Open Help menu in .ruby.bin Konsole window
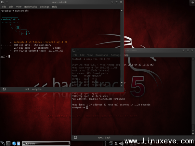This screenshot has width=195, height=146. pos(55,7)
